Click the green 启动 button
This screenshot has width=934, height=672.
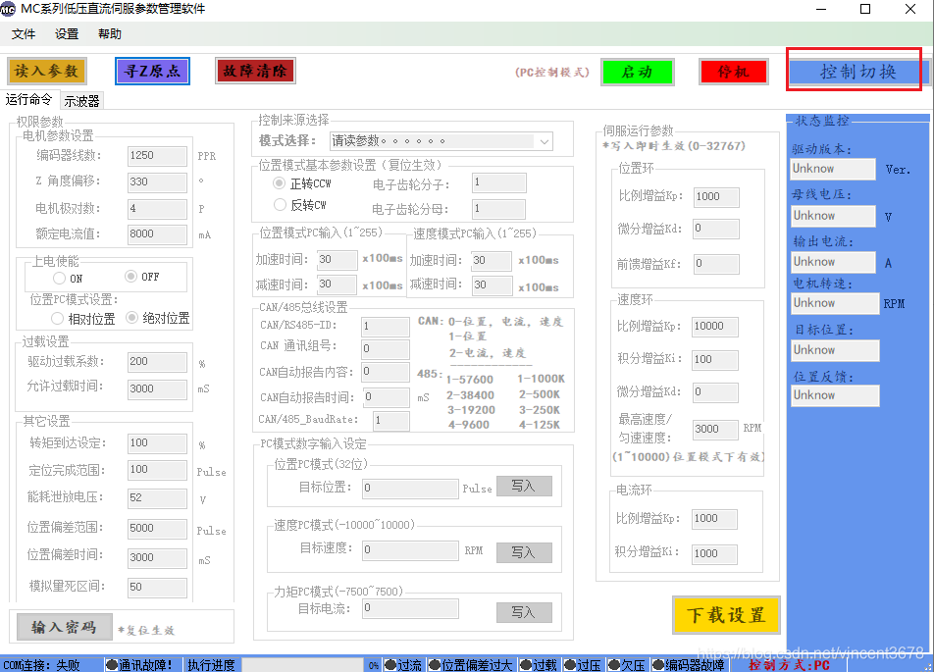click(x=638, y=72)
